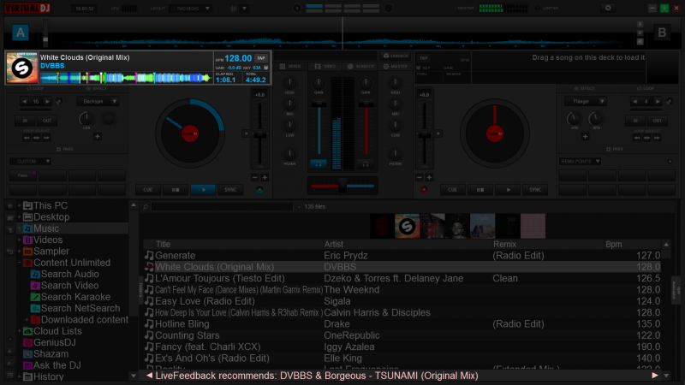
Task: Tap the BPM TAP button on deck A
Action: (x=261, y=58)
